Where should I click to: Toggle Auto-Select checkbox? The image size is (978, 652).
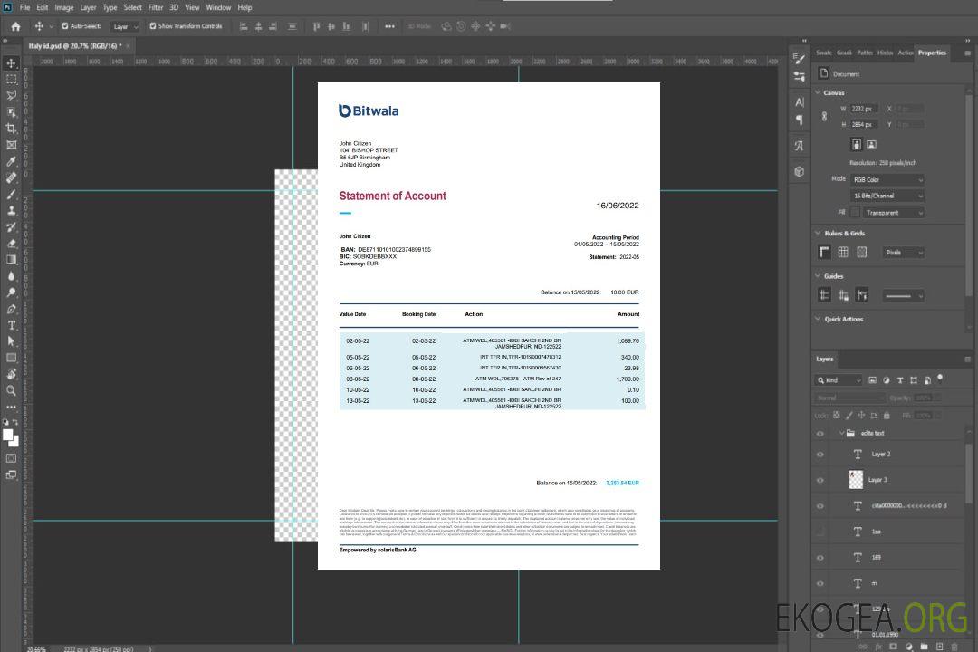(65, 26)
